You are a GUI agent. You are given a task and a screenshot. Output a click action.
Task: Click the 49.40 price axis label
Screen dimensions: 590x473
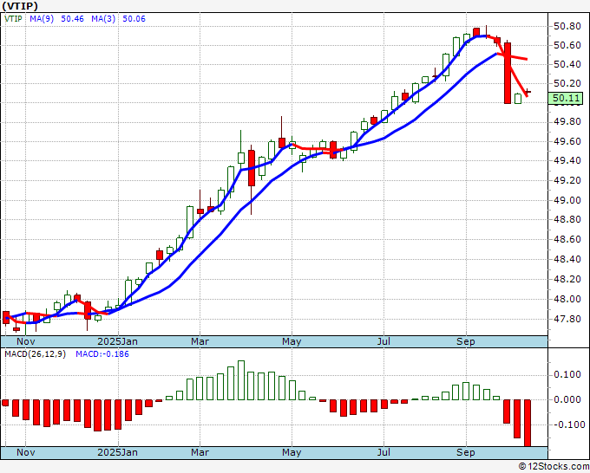[567, 161]
